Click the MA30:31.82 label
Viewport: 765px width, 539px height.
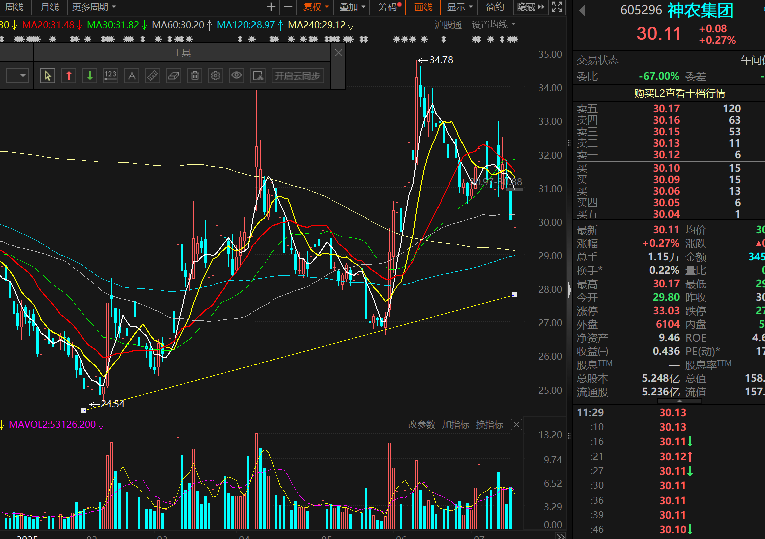click(113, 25)
